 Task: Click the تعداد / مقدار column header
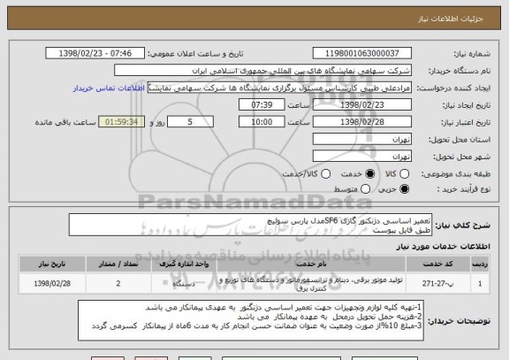(118, 264)
